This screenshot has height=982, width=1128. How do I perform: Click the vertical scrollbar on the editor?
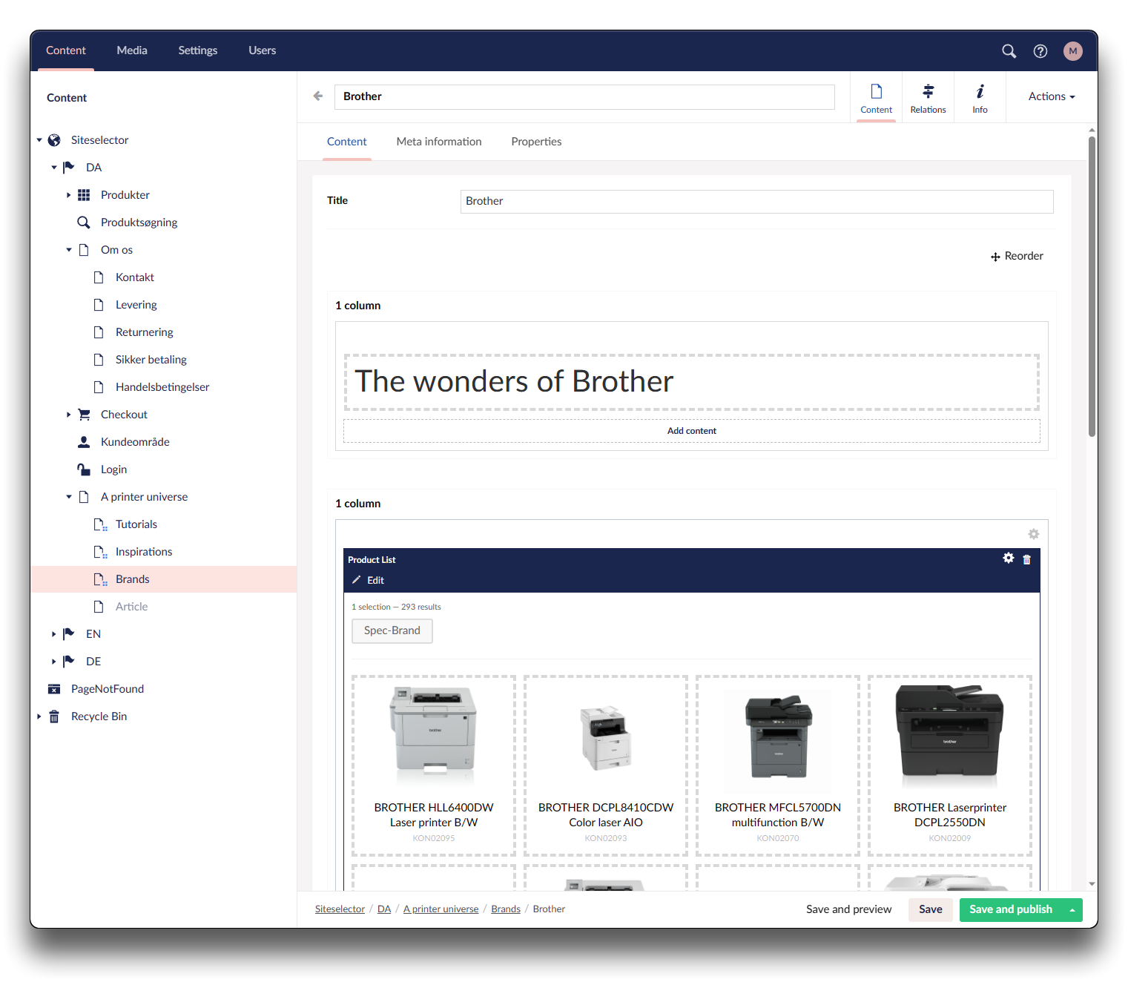click(x=1092, y=286)
